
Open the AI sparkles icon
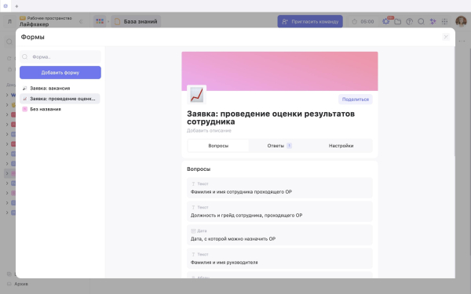(433, 22)
